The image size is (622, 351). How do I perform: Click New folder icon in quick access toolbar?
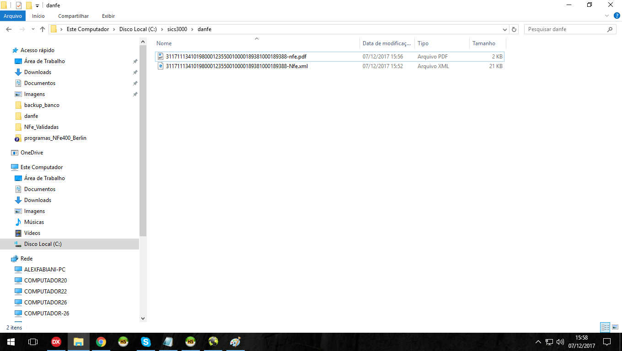coord(29,5)
